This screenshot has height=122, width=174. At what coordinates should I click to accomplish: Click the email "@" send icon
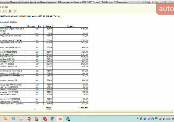coord(10,11)
